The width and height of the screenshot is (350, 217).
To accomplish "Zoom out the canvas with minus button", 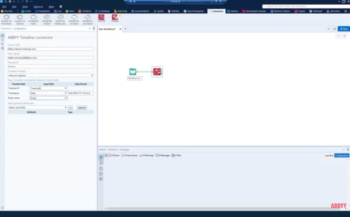I will pos(338,36).
